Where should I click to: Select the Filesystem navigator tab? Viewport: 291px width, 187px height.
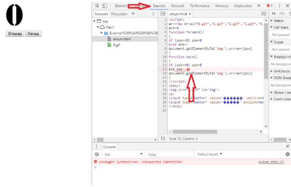119,14
